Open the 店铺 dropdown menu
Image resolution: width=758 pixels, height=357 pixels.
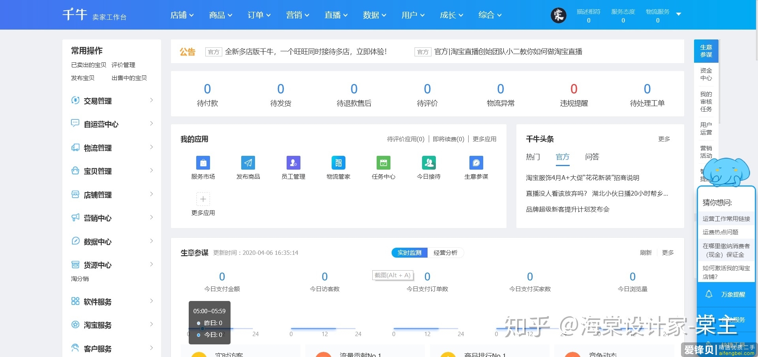[182, 15]
